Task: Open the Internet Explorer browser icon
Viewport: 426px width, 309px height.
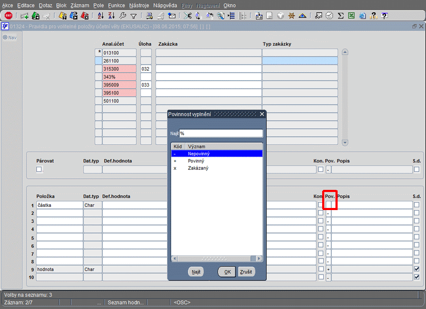Action: click(363, 16)
